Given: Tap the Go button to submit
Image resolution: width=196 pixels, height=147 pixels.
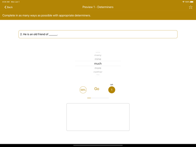Looking at the screenshot, I should click(97, 89).
